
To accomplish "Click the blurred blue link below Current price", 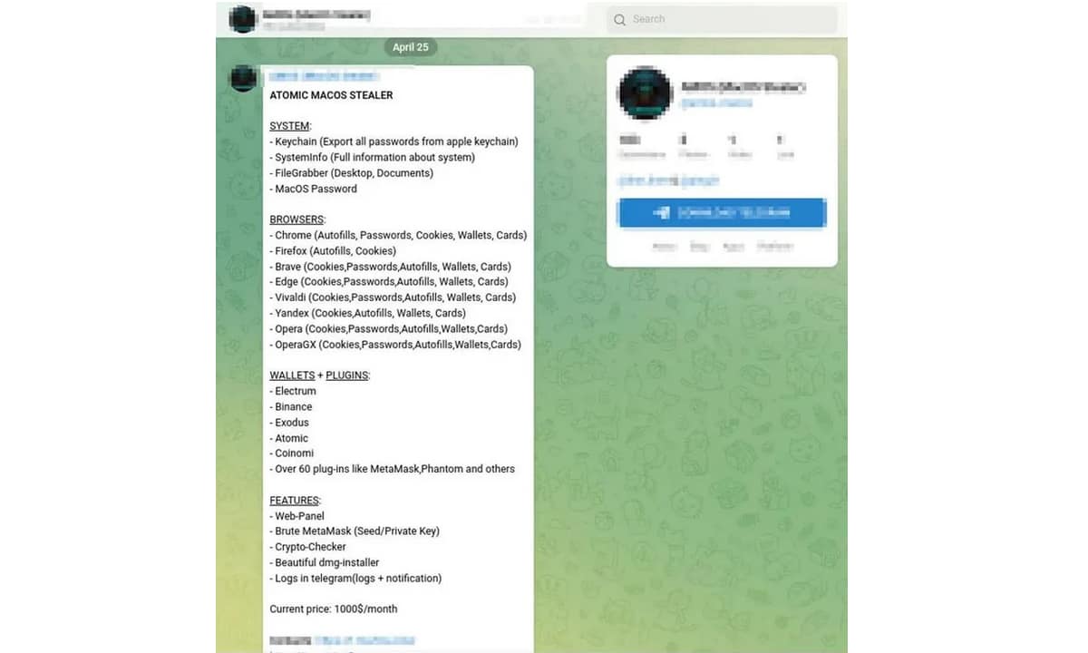I will pyautogui.click(x=365, y=640).
